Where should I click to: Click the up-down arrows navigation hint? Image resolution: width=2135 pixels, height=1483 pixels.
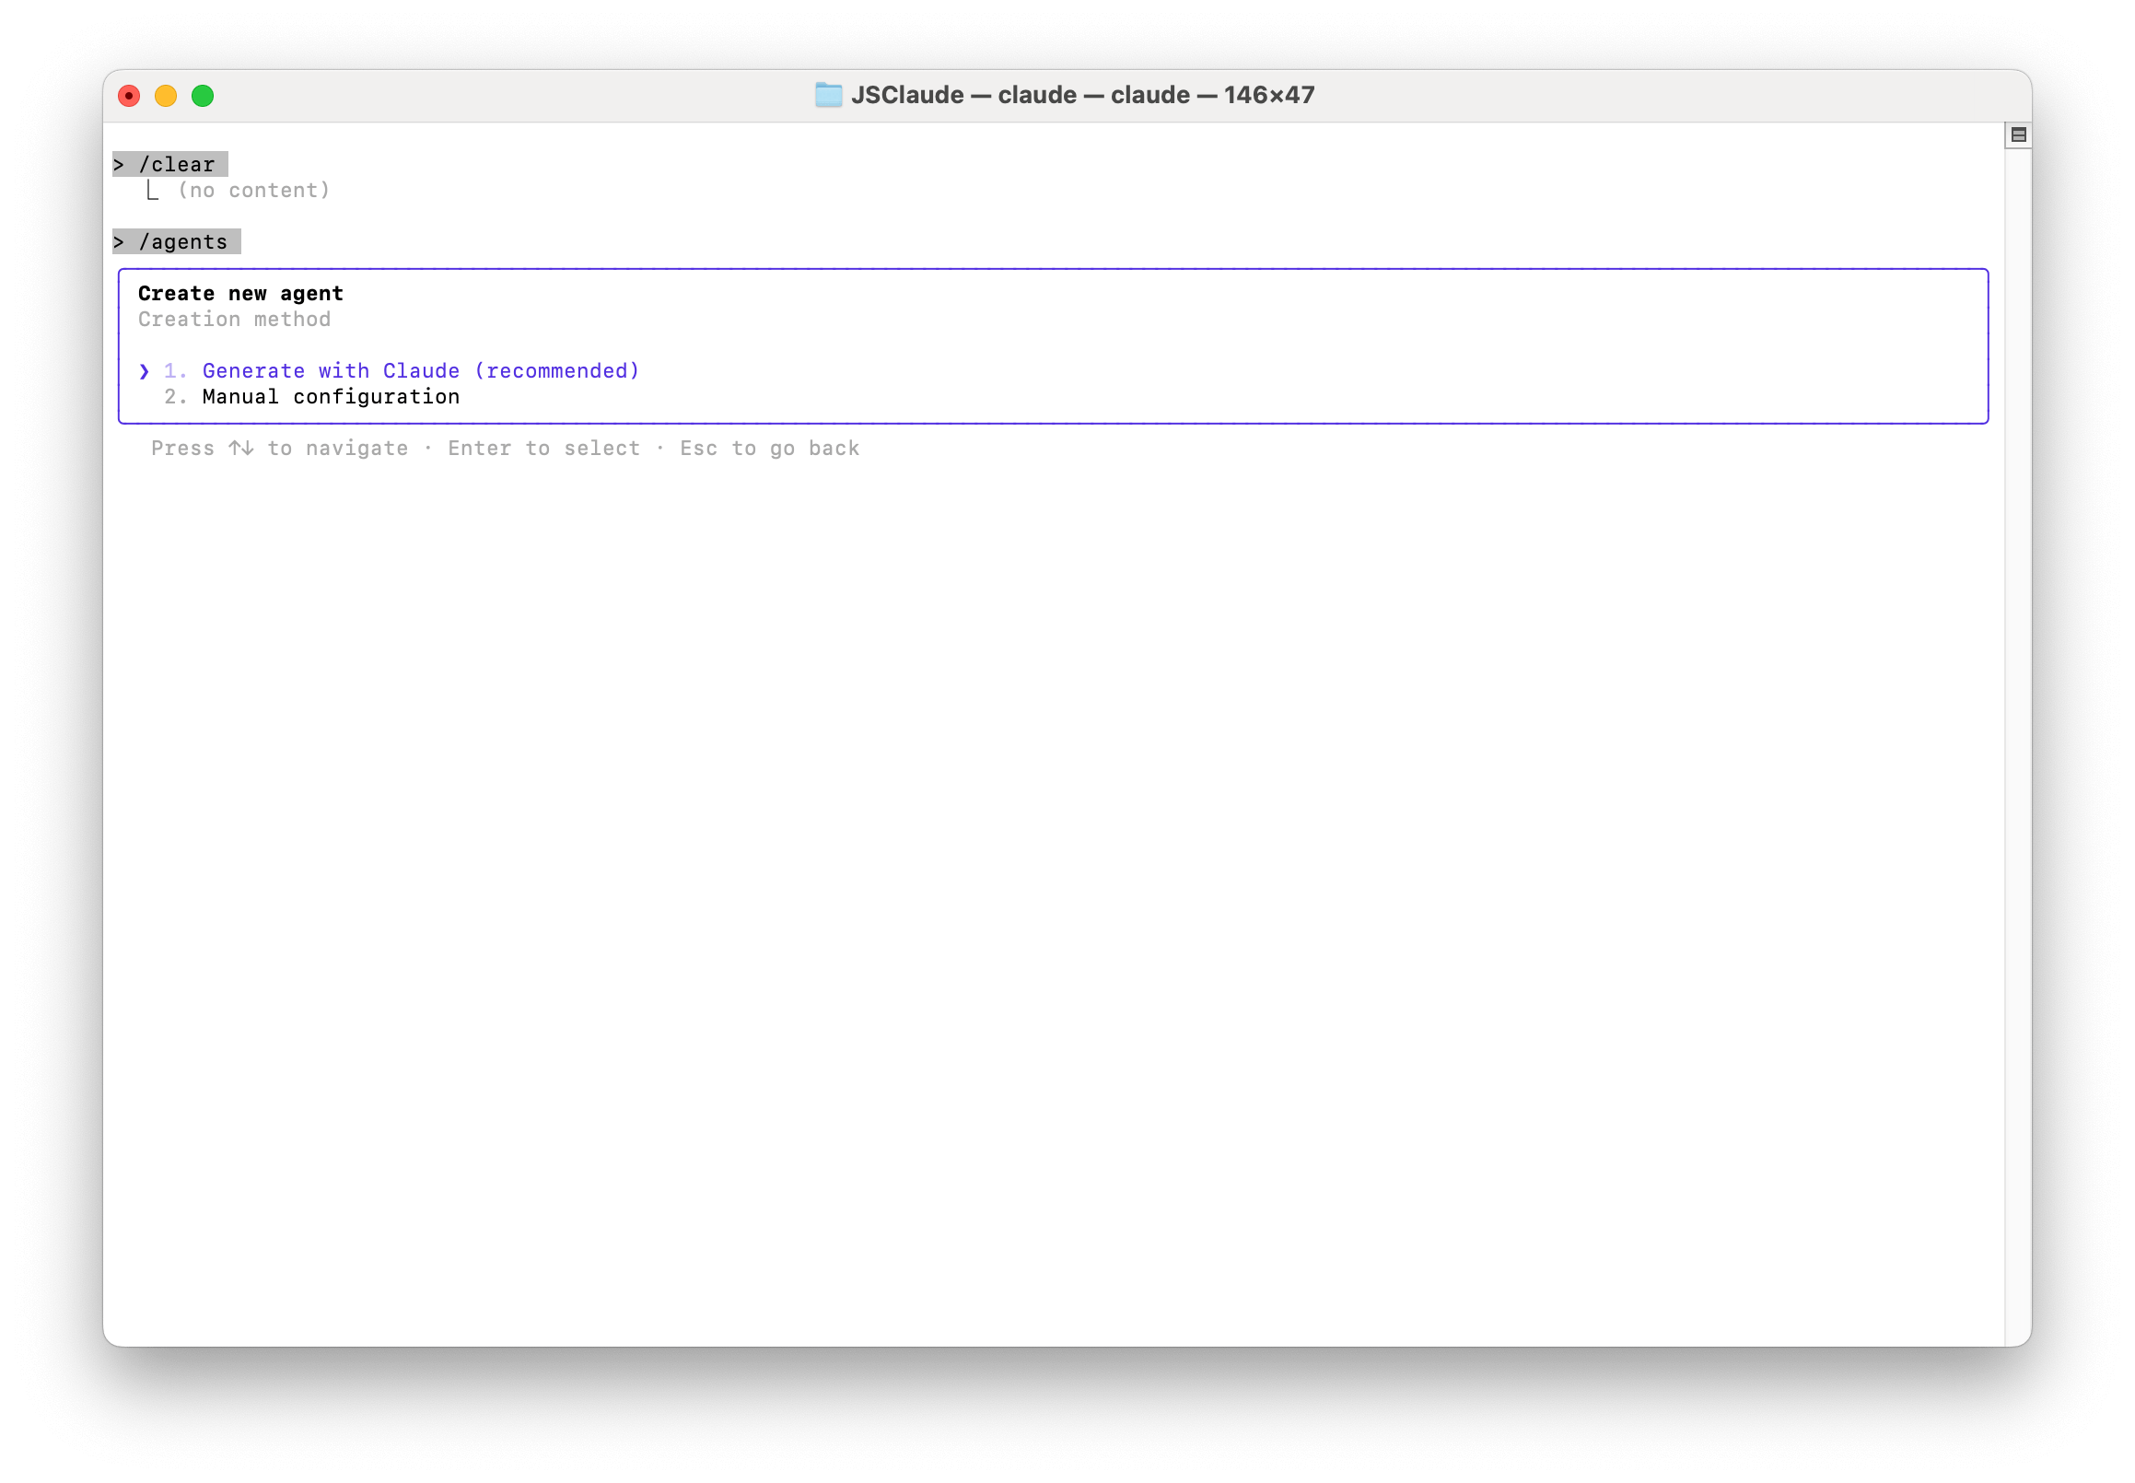tap(241, 448)
